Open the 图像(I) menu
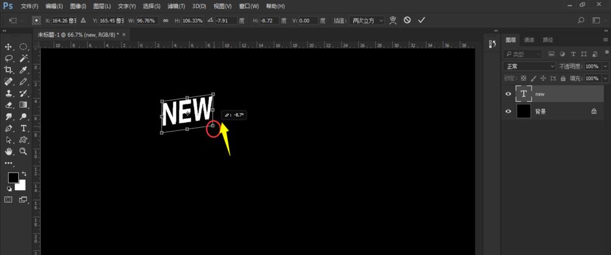 78,6
